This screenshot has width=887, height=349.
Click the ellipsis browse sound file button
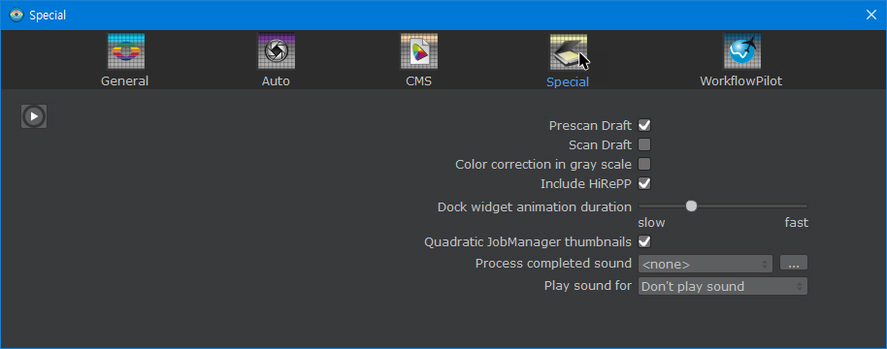794,263
